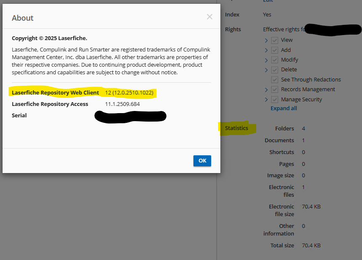Click the Serial label
Viewport: 362px width, 260px height.
point(19,115)
